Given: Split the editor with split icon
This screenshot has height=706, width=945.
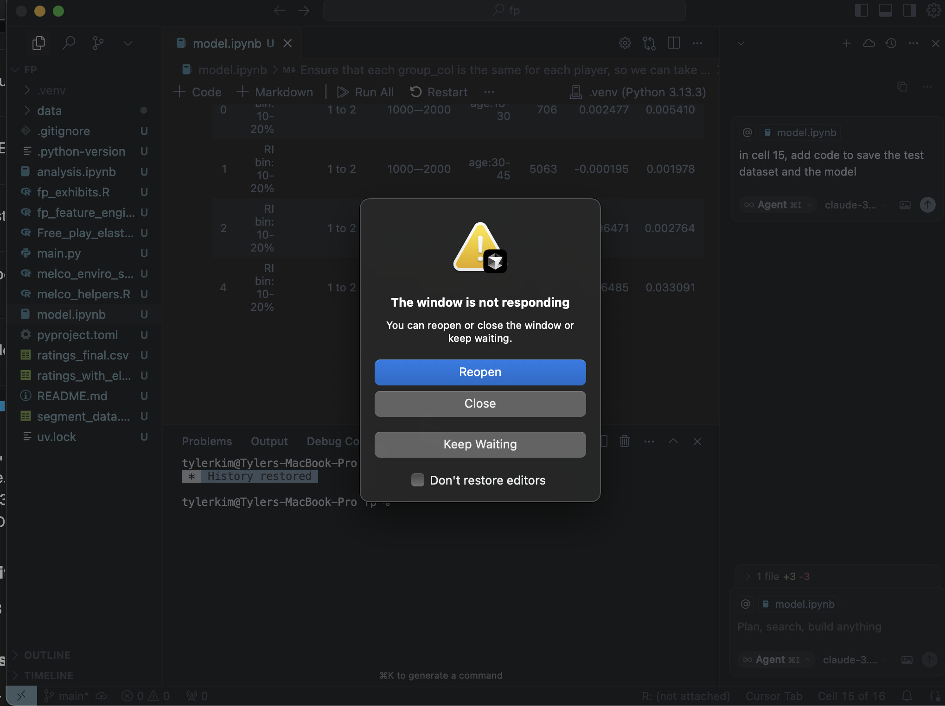Looking at the screenshot, I should 673,43.
